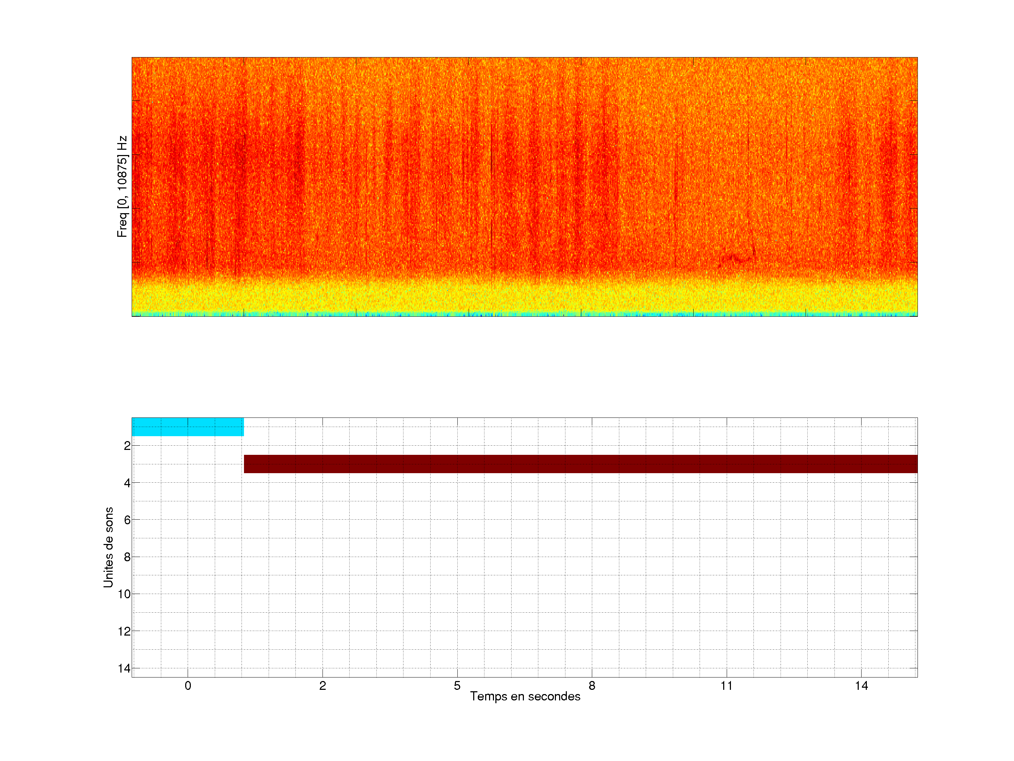Click x-axis tick label 2
Screen dimensions: 1014x761
323,686
